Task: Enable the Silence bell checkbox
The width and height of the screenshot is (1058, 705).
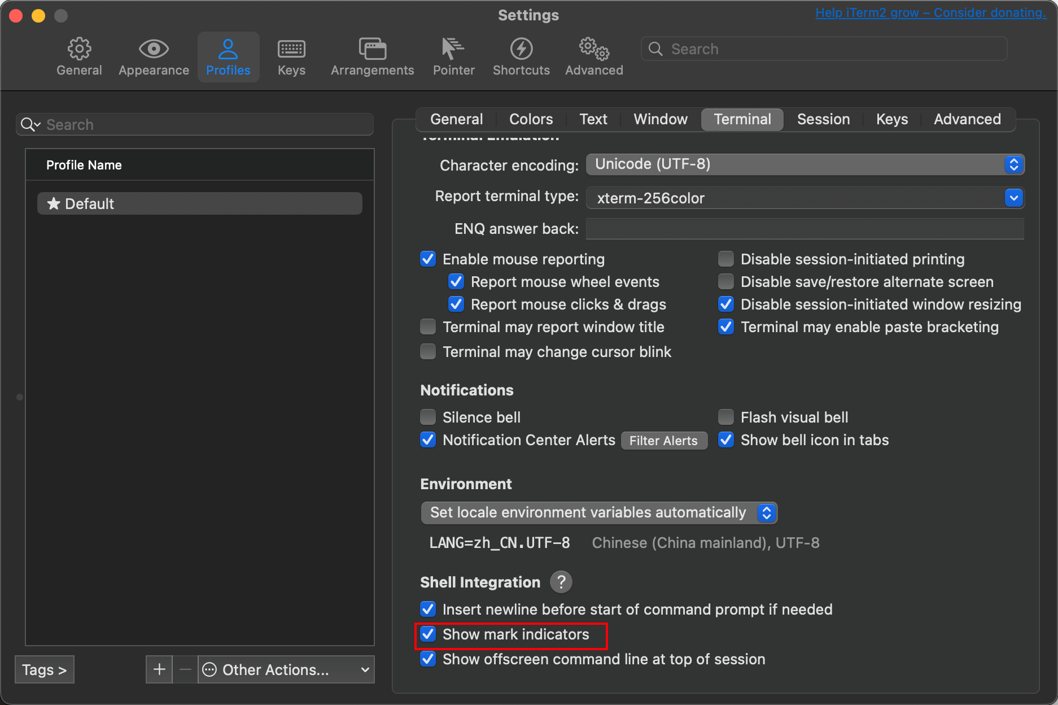Action: (x=428, y=417)
